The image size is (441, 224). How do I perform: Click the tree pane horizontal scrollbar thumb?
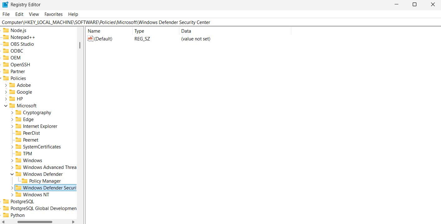tap(35, 222)
